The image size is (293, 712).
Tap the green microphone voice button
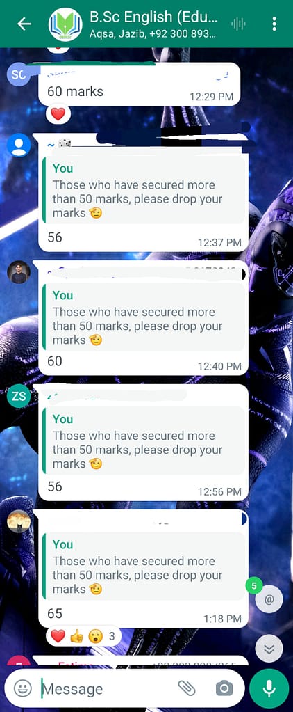269,688
